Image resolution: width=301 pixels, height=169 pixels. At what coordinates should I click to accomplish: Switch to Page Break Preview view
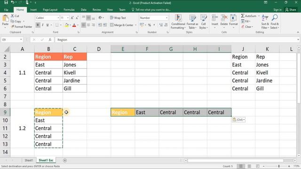(258, 166)
